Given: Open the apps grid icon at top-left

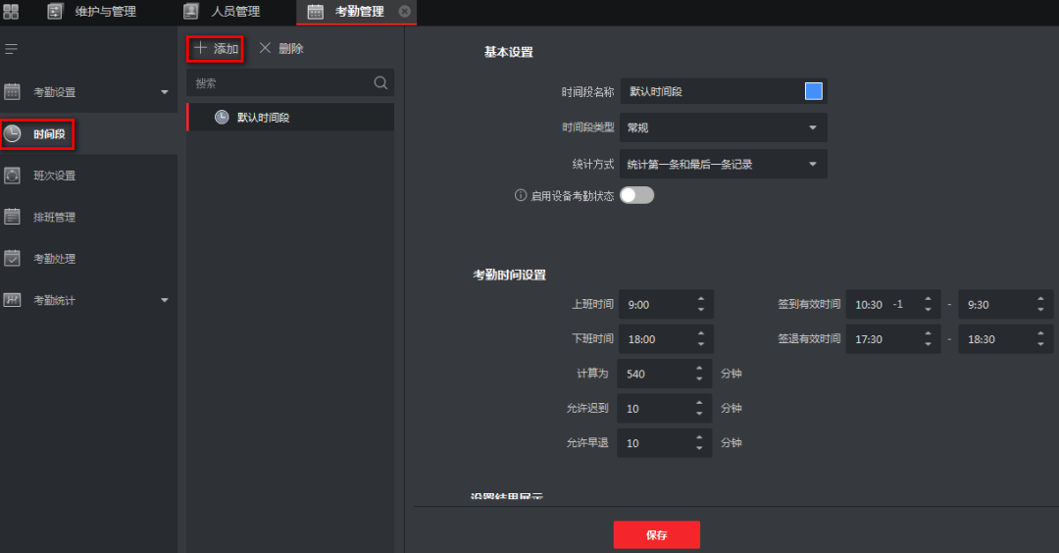Looking at the screenshot, I should pos(11,12).
